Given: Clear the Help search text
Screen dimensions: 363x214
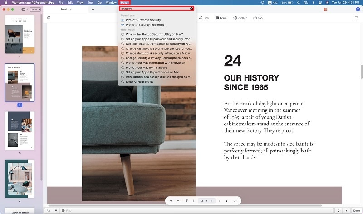Looking at the screenshot, I should click(x=191, y=9).
